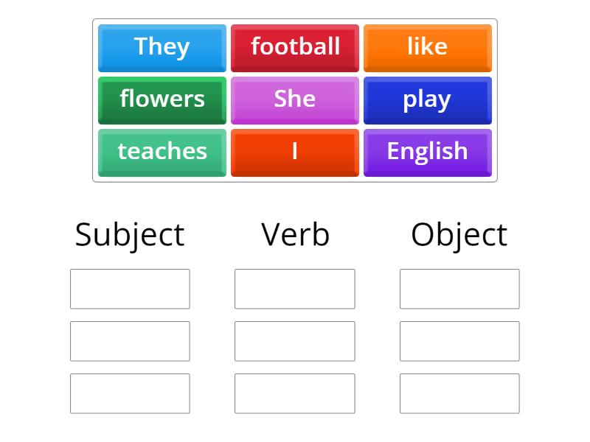Click the first empty box under Subject
This screenshot has height=442, width=590.
coord(130,288)
